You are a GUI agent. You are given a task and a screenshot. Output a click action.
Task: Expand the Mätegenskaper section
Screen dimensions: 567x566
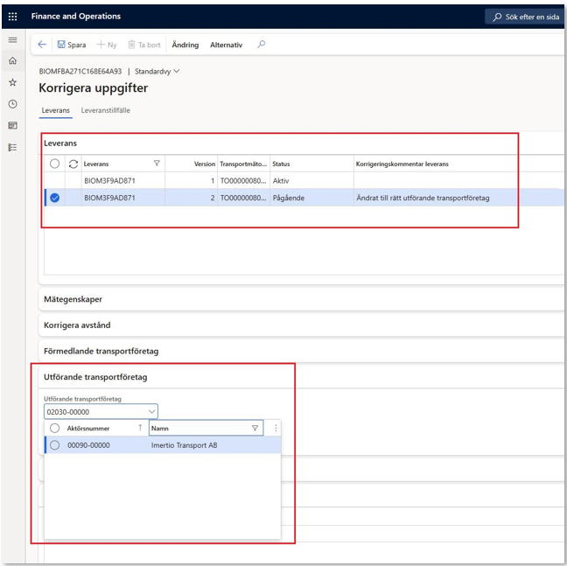point(73,299)
